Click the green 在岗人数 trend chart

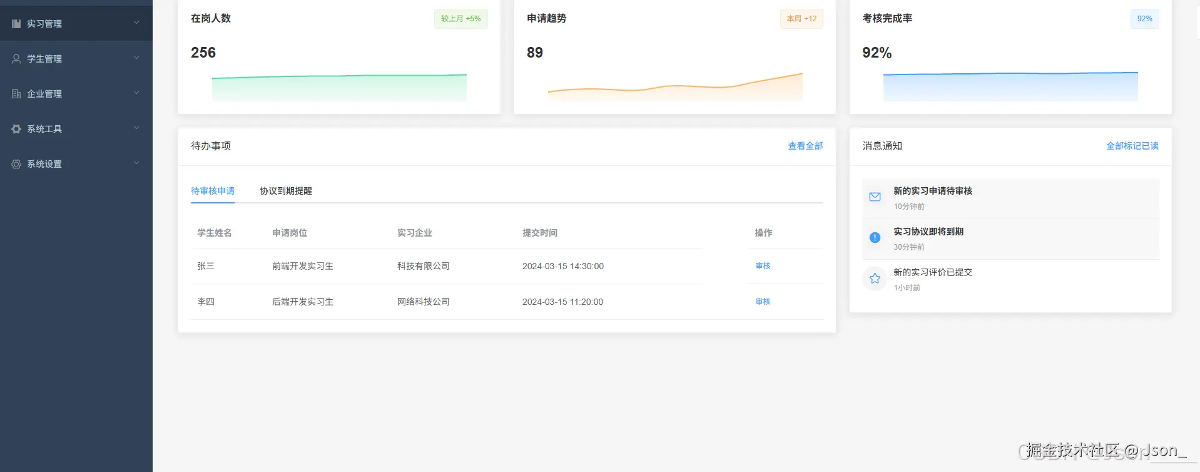[339, 88]
